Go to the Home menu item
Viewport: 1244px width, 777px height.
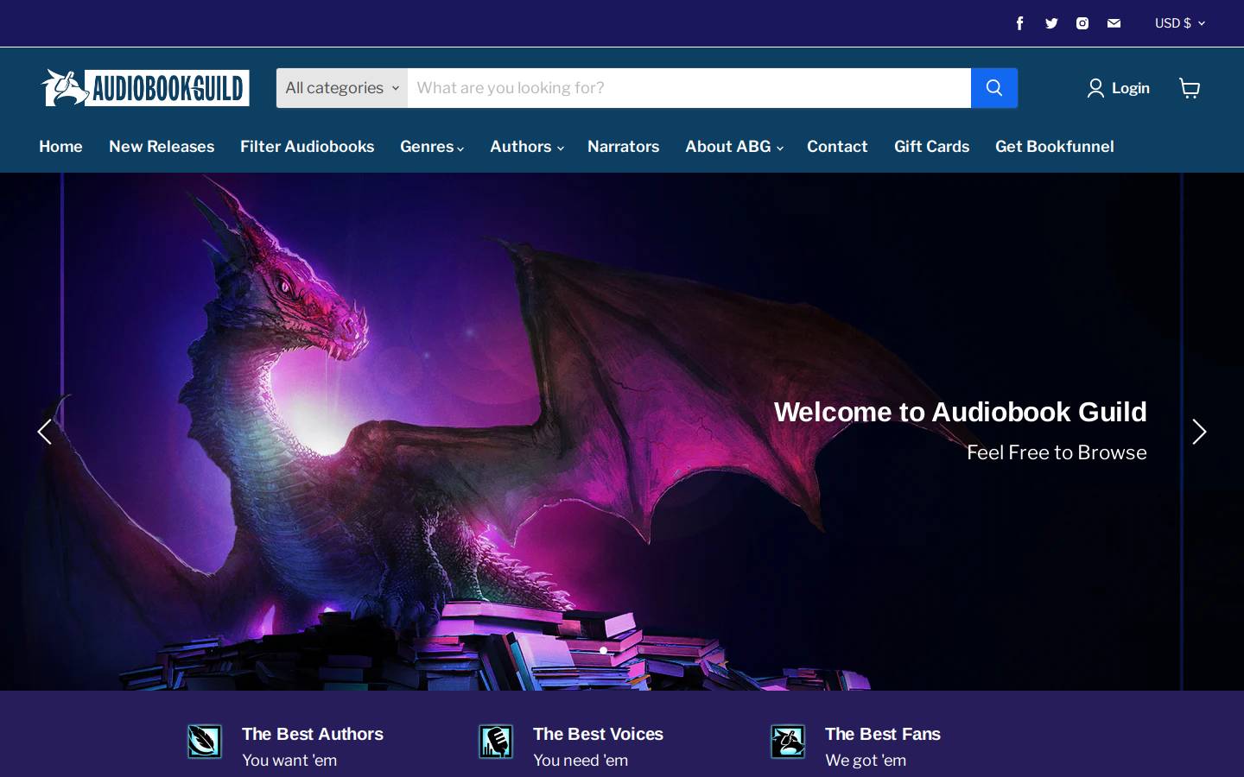tap(60, 147)
